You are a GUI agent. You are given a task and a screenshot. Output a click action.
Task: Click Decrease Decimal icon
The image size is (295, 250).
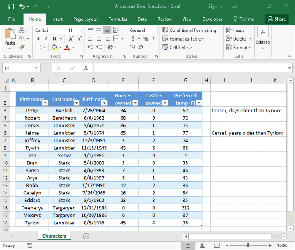pos(141,47)
